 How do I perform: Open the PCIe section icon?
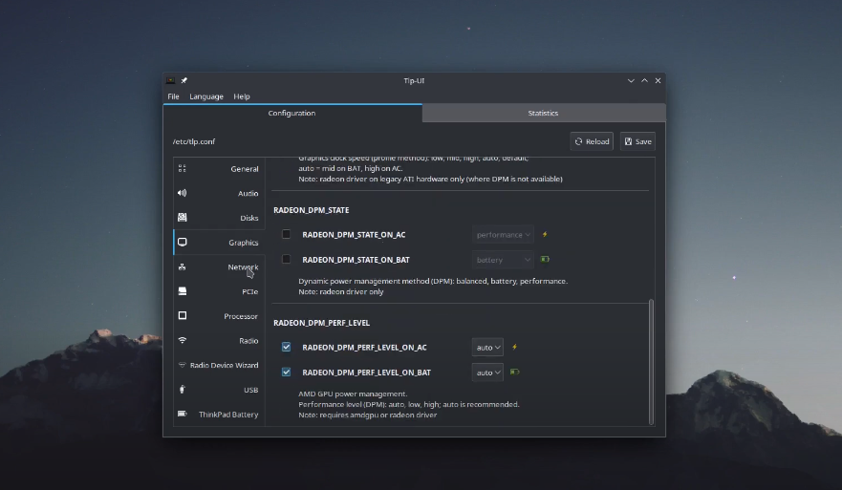click(182, 291)
